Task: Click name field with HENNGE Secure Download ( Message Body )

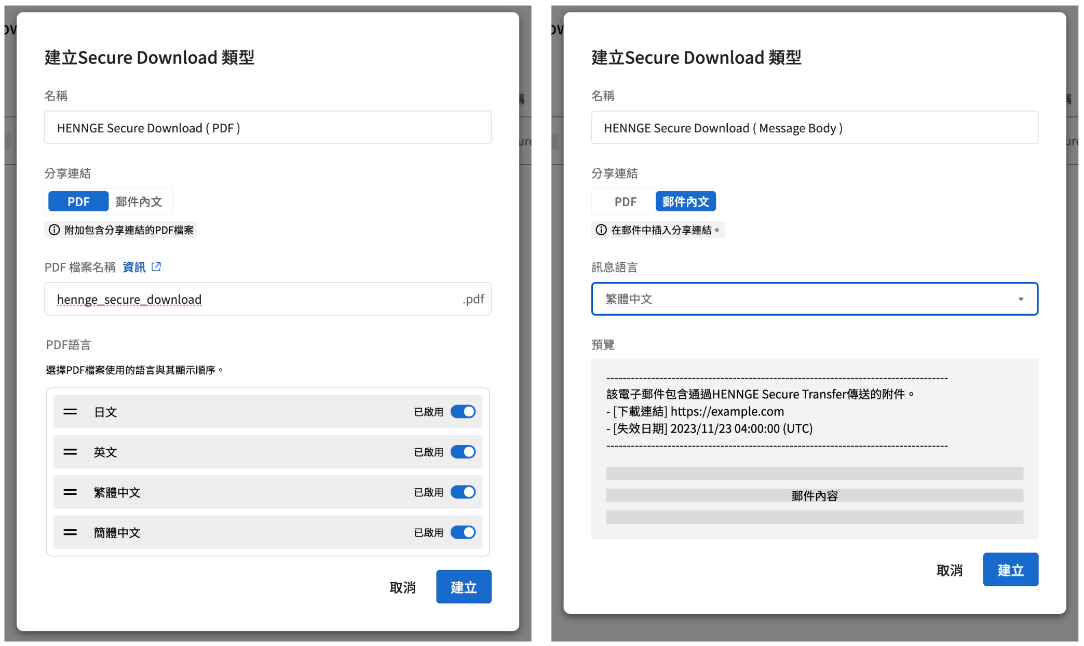Action: tap(815, 128)
